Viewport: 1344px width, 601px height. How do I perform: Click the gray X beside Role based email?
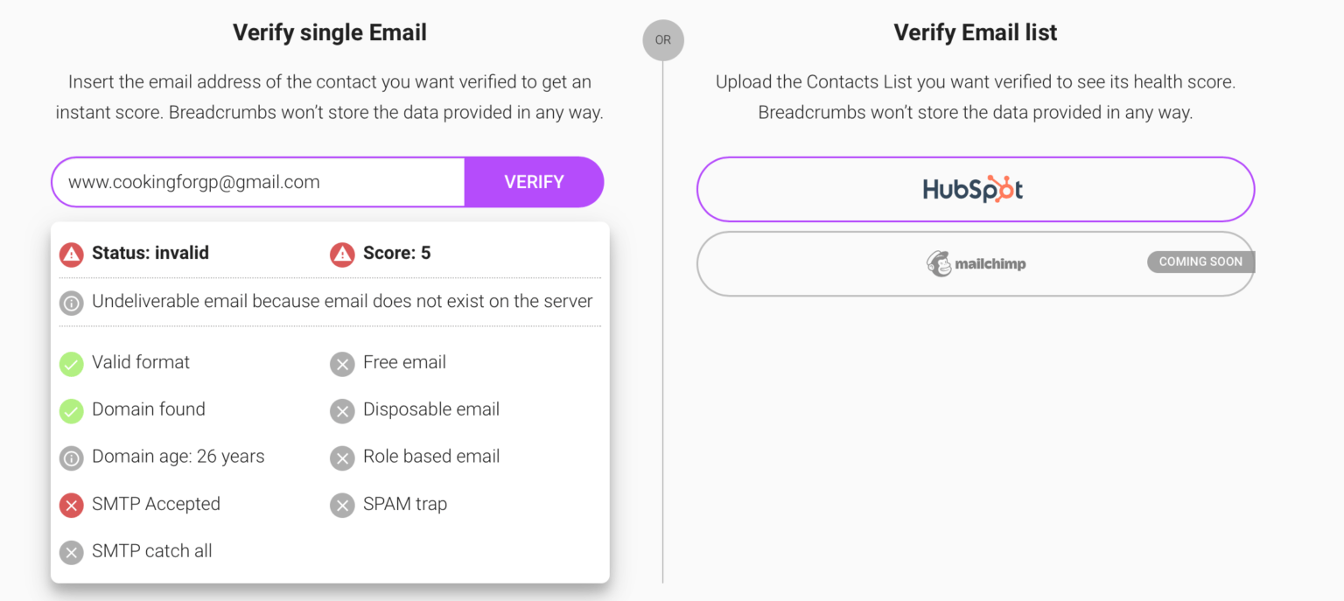point(342,458)
